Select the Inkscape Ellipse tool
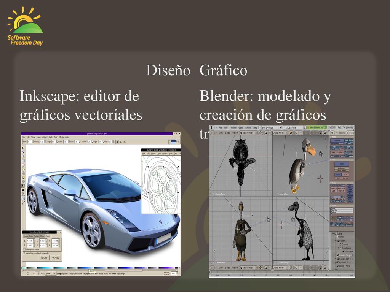390x292 pixels. [x=23, y=165]
